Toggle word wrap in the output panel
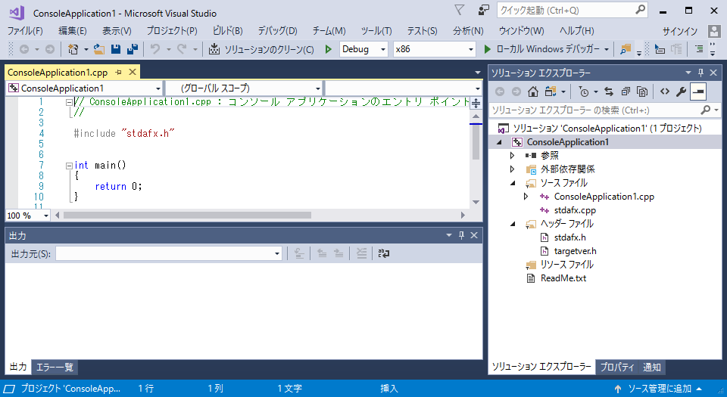Viewport: 727px width, 397px height. click(383, 253)
